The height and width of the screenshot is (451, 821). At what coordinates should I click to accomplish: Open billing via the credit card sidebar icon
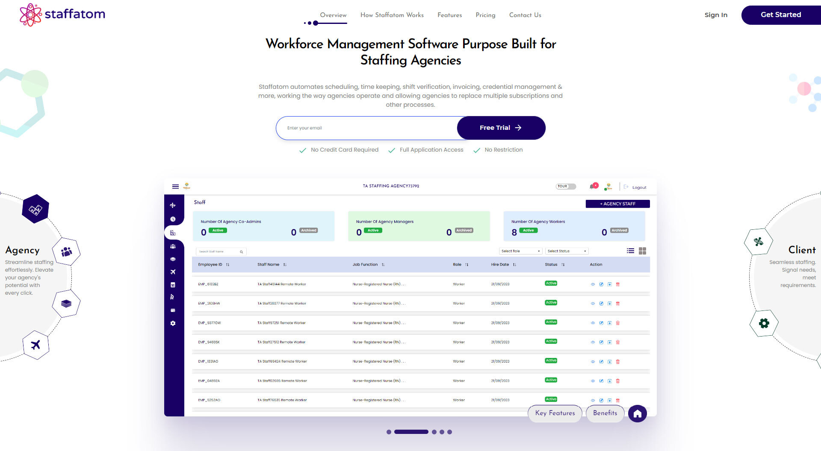173,310
